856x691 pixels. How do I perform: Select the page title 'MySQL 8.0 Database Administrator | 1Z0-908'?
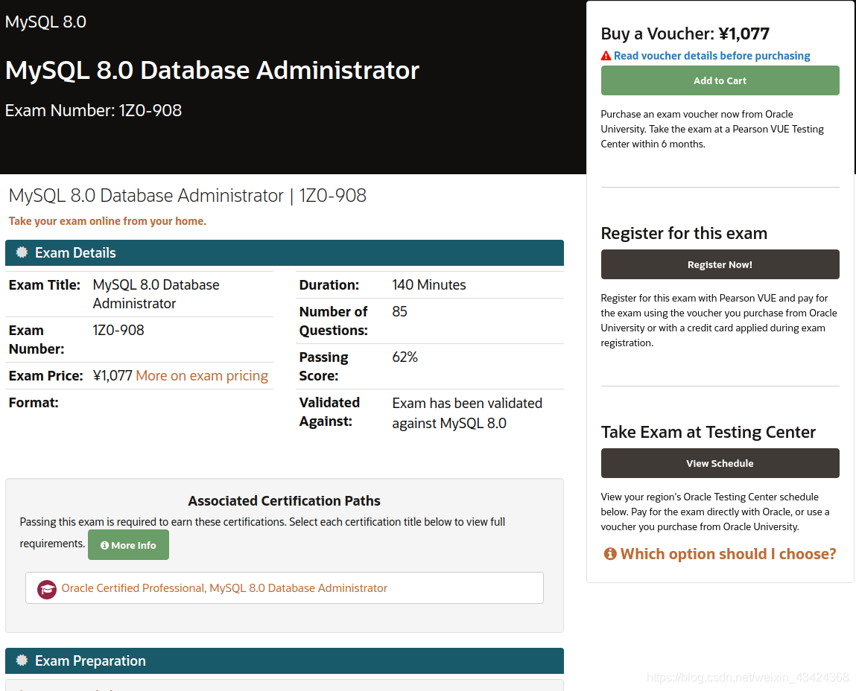pyautogui.click(x=187, y=195)
